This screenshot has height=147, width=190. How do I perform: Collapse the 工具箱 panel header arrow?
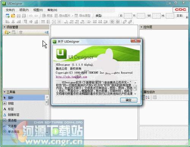tap(5, 92)
